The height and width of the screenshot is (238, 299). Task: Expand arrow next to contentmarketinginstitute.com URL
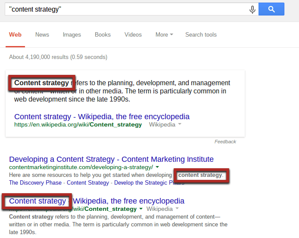click(x=157, y=167)
